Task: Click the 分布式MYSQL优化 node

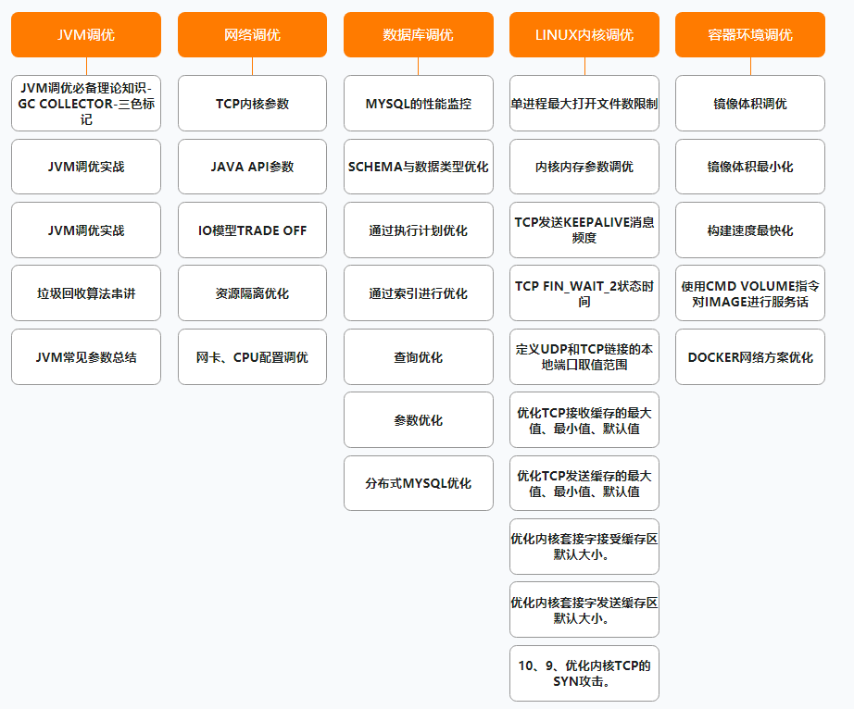Action: [418, 482]
